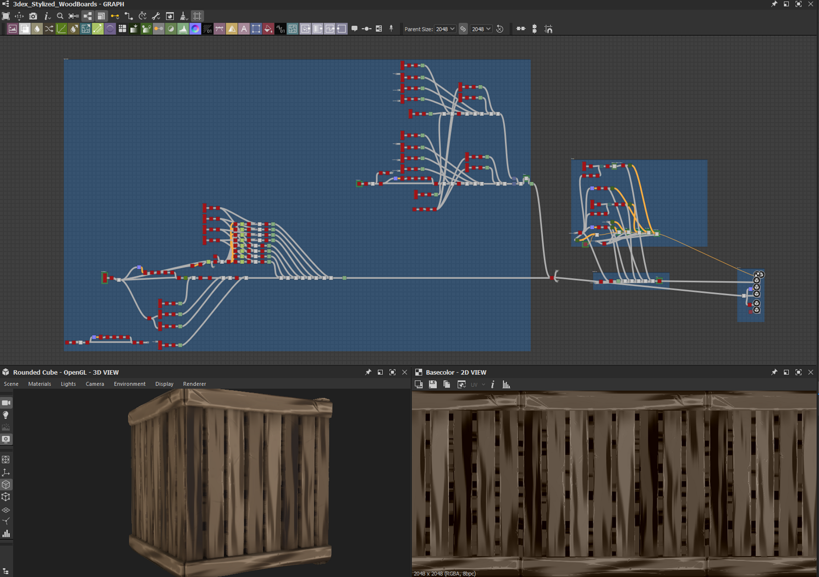Open the Environment menu in 3D view
Screen dimensions: 819x577
129,384
